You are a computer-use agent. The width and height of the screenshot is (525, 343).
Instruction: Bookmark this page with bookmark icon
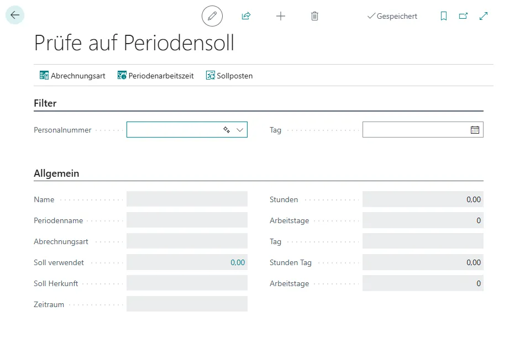click(443, 16)
